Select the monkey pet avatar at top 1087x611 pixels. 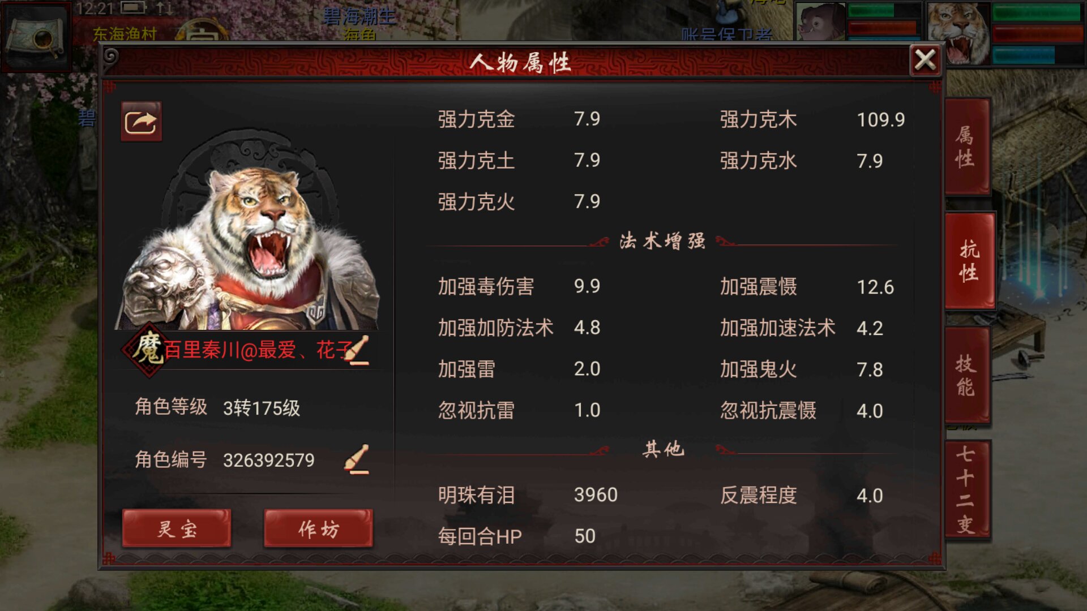click(x=820, y=21)
